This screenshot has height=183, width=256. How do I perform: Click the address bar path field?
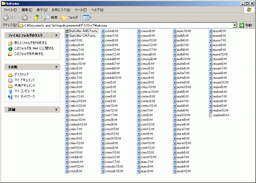click(x=126, y=25)
